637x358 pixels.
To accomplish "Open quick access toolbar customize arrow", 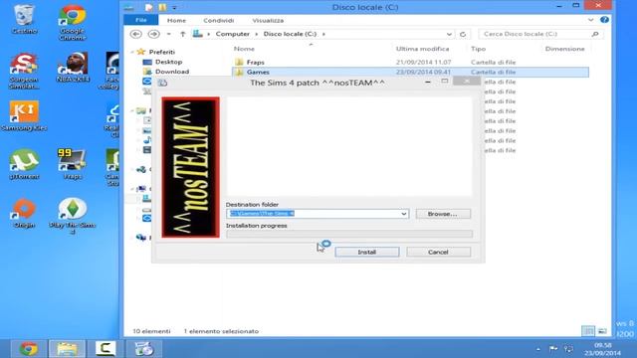I will click(174, 8).
